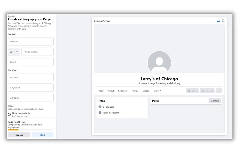This screenshot has height=153, width=239.
Task: Switch to mobile preview icon
Action: tap(223, 21)
